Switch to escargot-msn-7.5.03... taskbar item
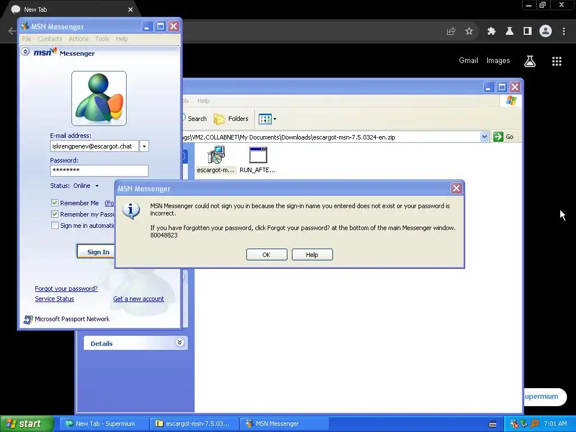The image size is (576, 432). click(x=194, y=424)
